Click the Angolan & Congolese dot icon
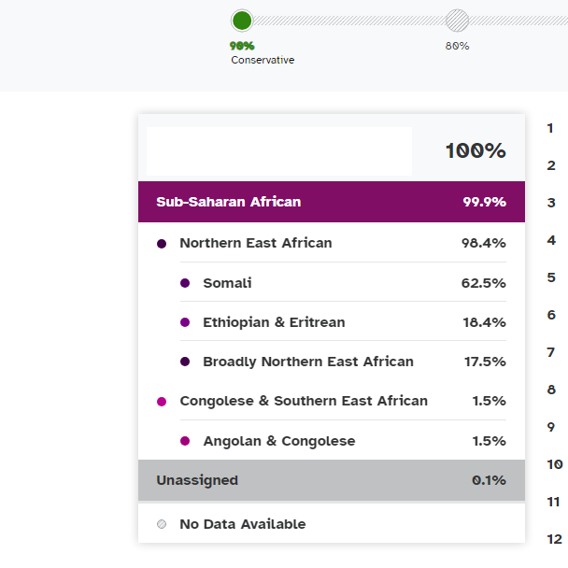 [185, 441]
